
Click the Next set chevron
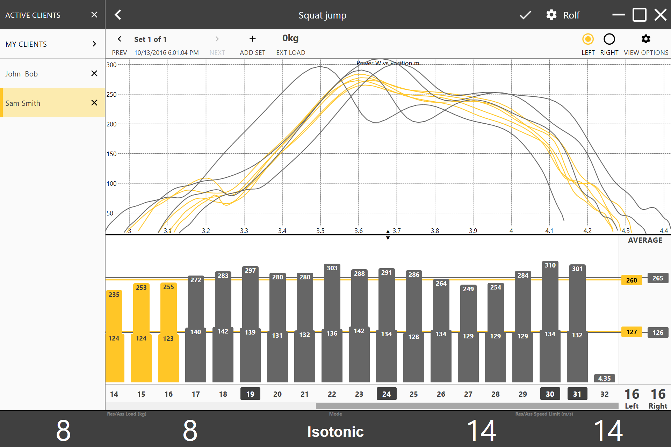tap(217, 39)
